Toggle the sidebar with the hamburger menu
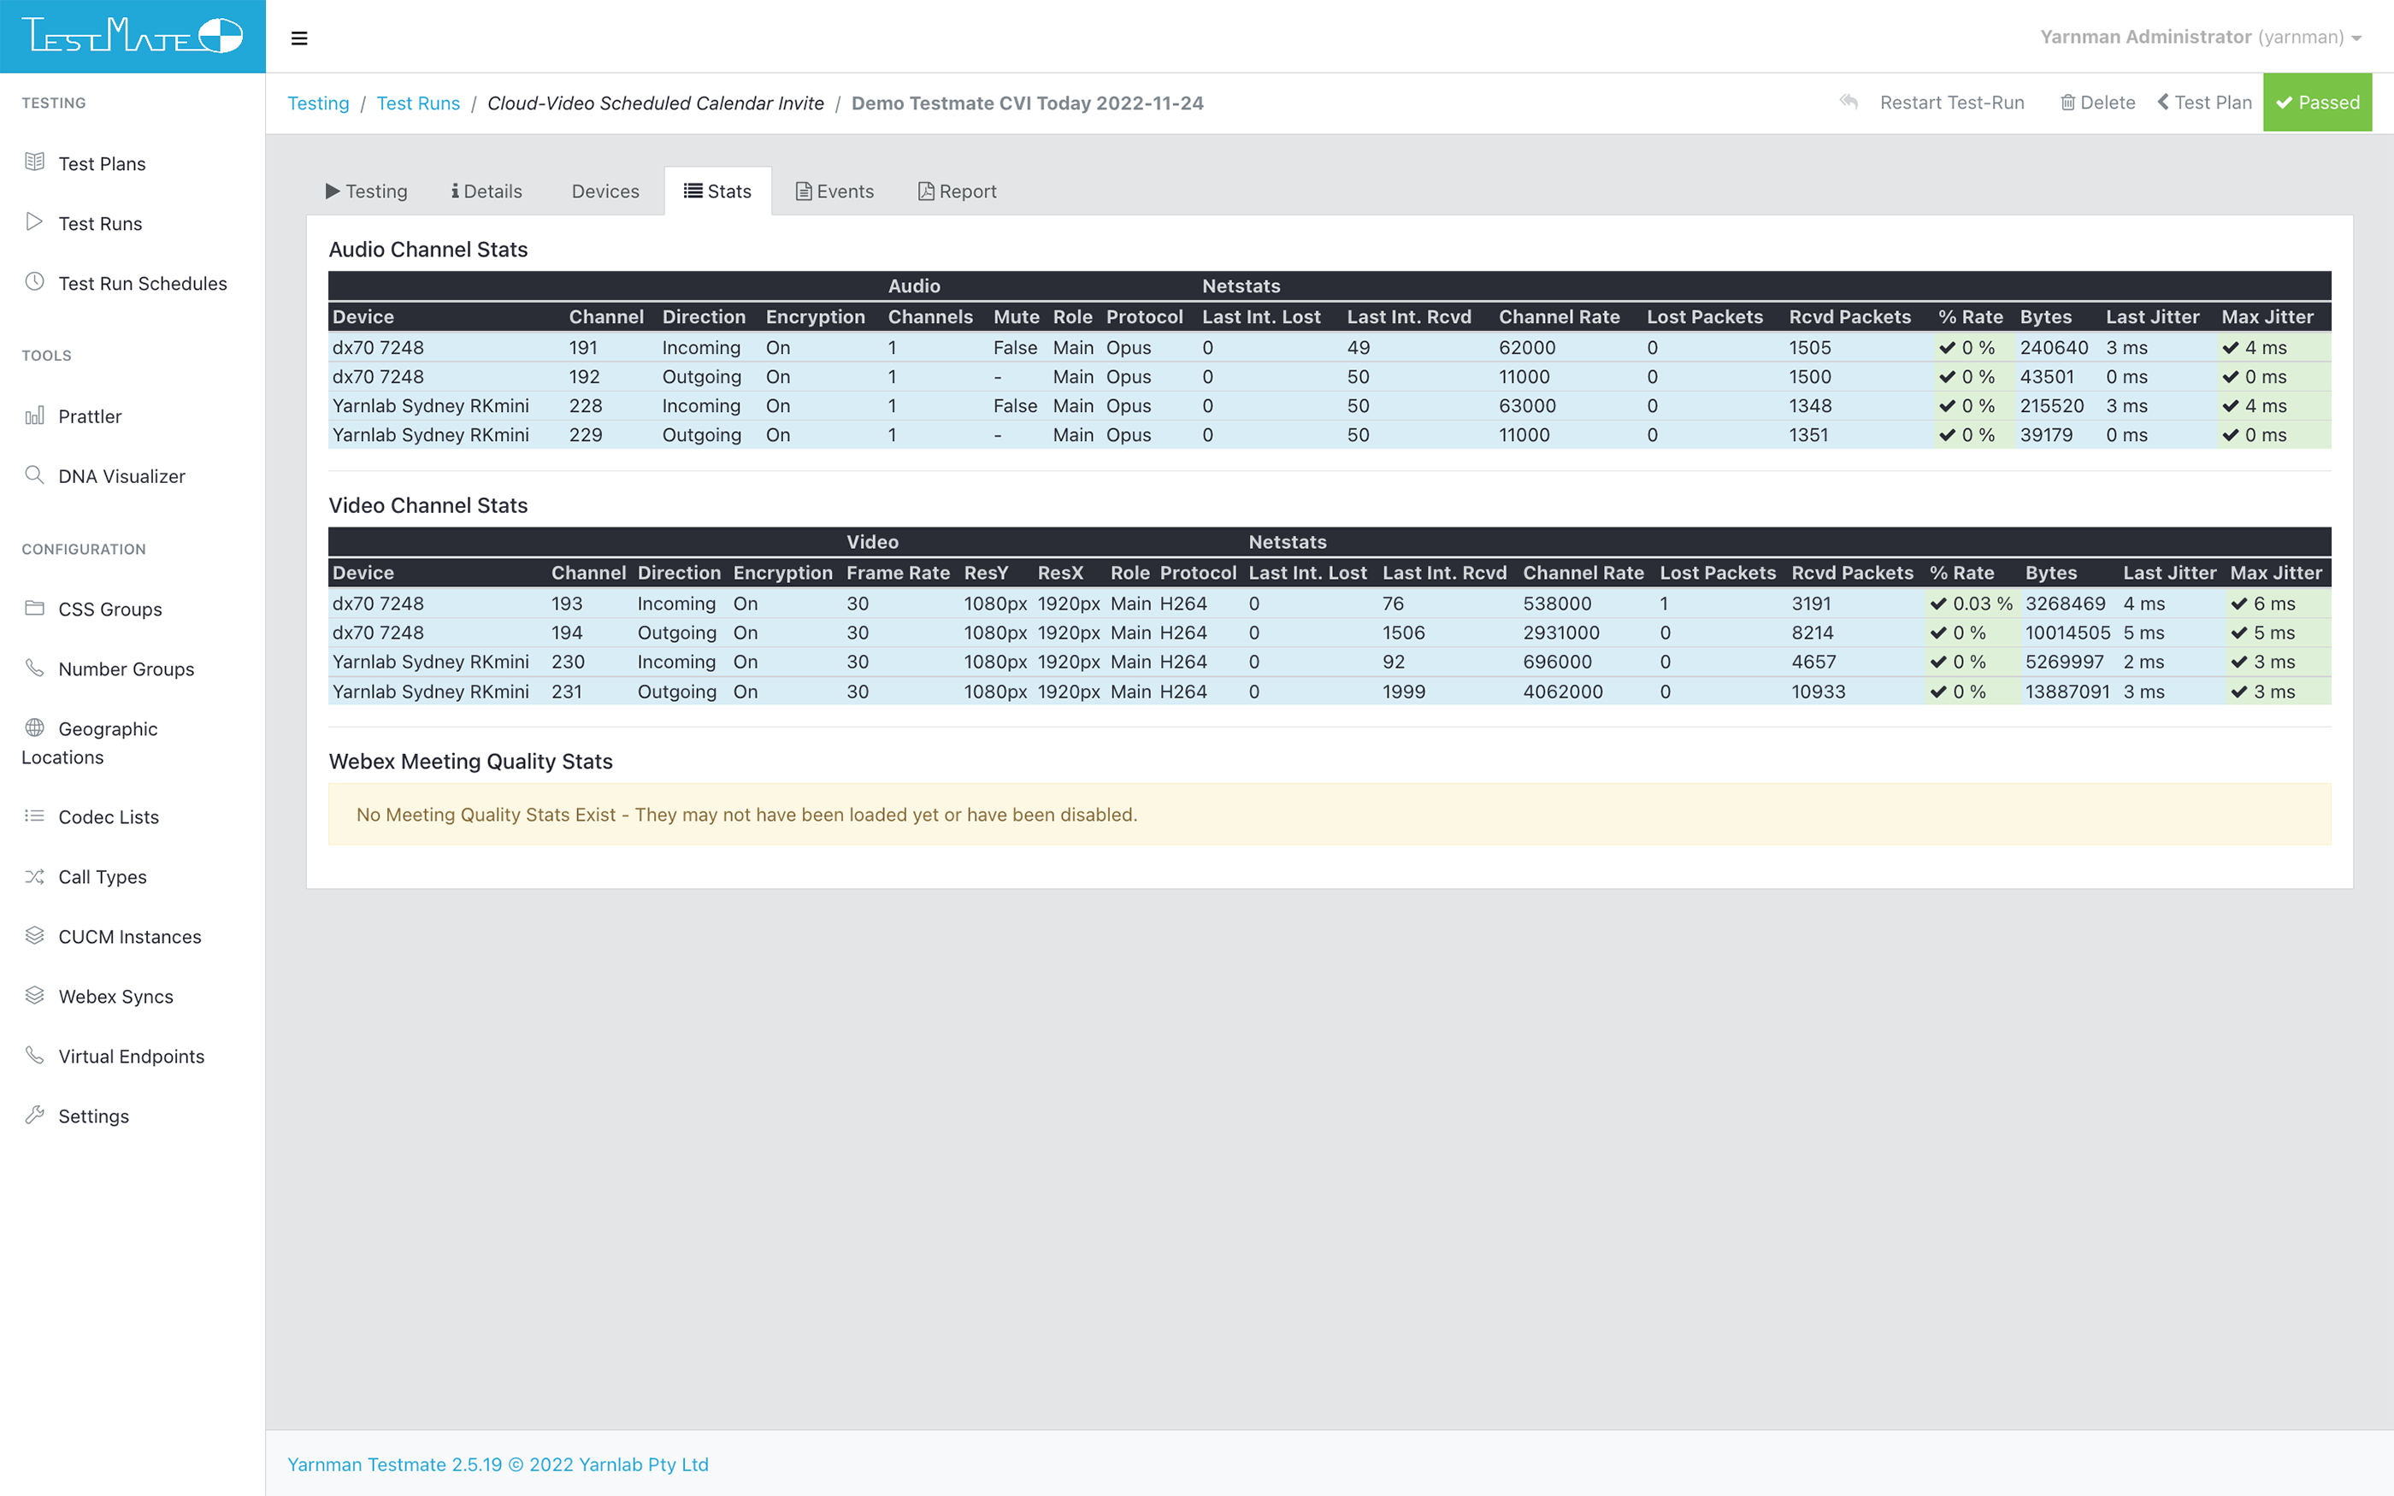Screen dimensions: 2394x1496 tap(298, 38)
